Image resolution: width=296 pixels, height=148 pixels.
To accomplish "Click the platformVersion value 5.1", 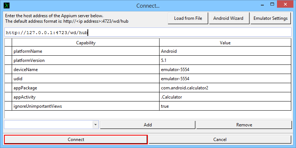I will coord(225,60).
